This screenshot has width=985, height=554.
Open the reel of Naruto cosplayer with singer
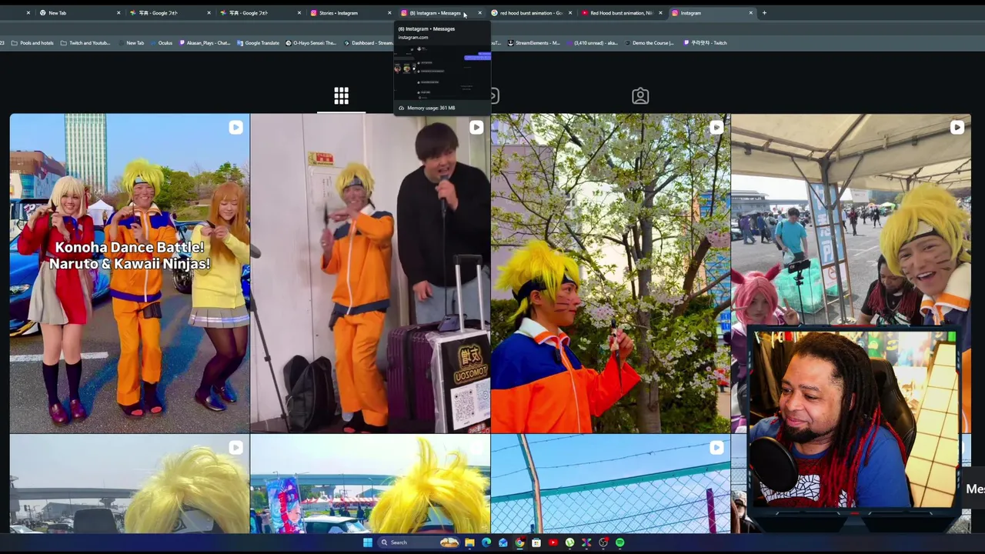click(370, 273)
